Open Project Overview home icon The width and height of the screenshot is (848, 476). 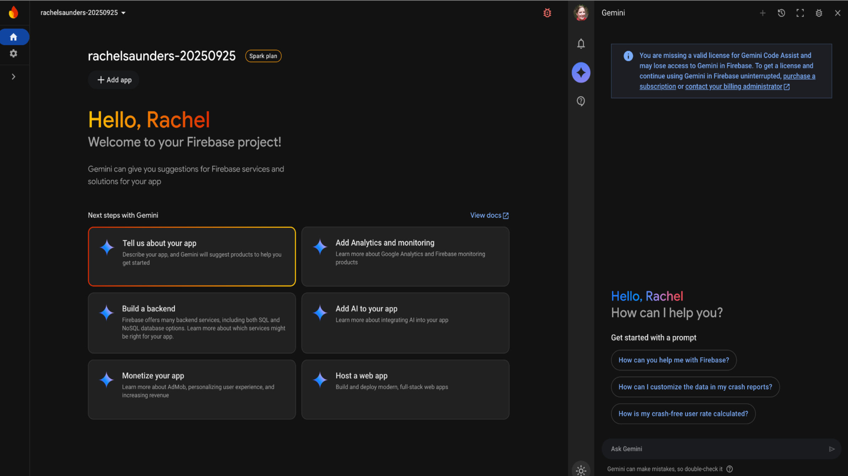13,37
